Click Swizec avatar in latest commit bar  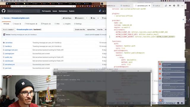(4, 34)
